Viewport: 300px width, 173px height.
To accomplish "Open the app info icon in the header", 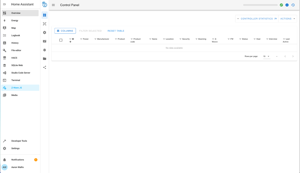I will click(287, 5).
